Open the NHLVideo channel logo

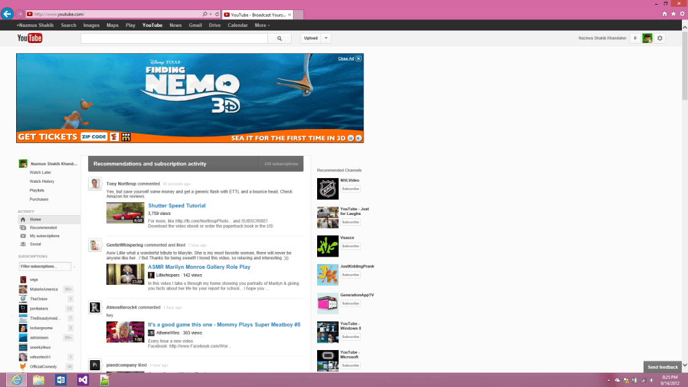click(x=328, y=189)
